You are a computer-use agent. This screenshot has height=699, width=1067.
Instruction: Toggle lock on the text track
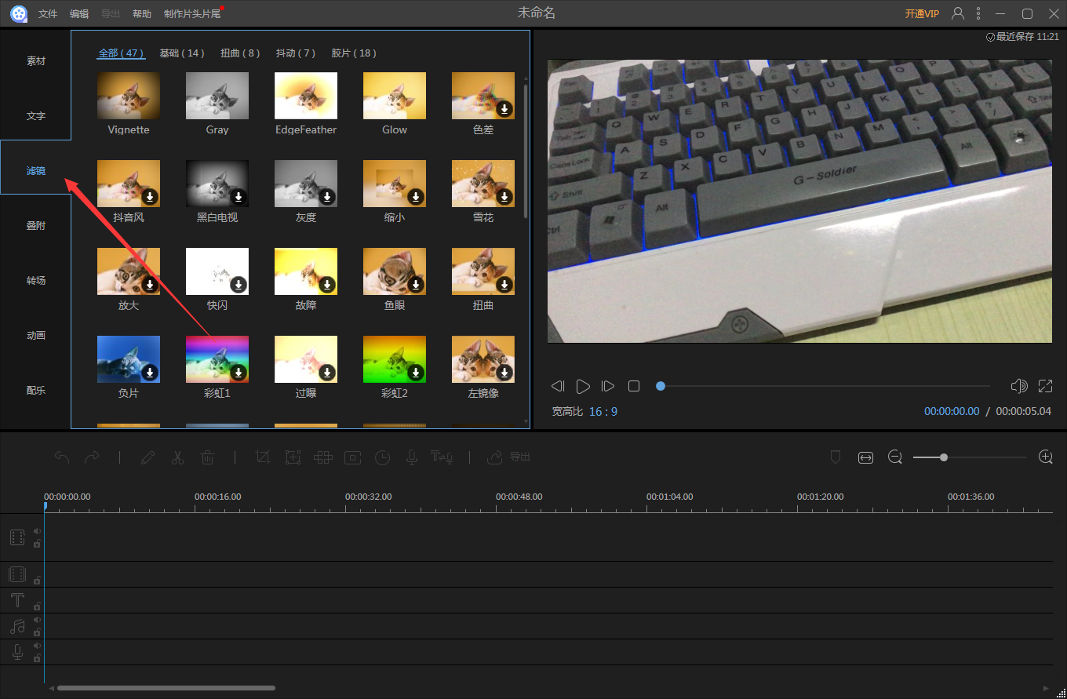(37, 606)
